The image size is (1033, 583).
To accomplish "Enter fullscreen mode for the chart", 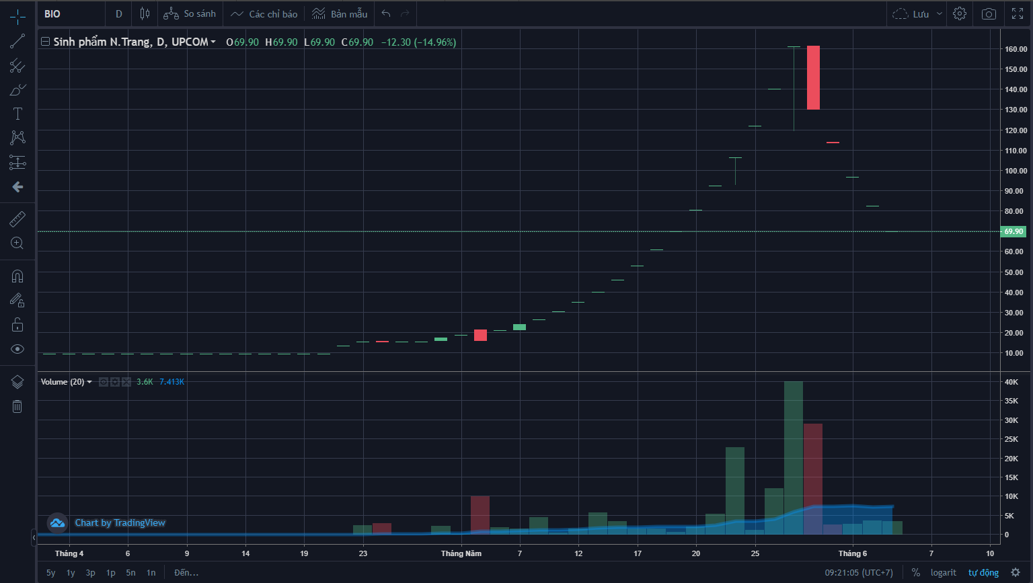I will coord(1018,13).
